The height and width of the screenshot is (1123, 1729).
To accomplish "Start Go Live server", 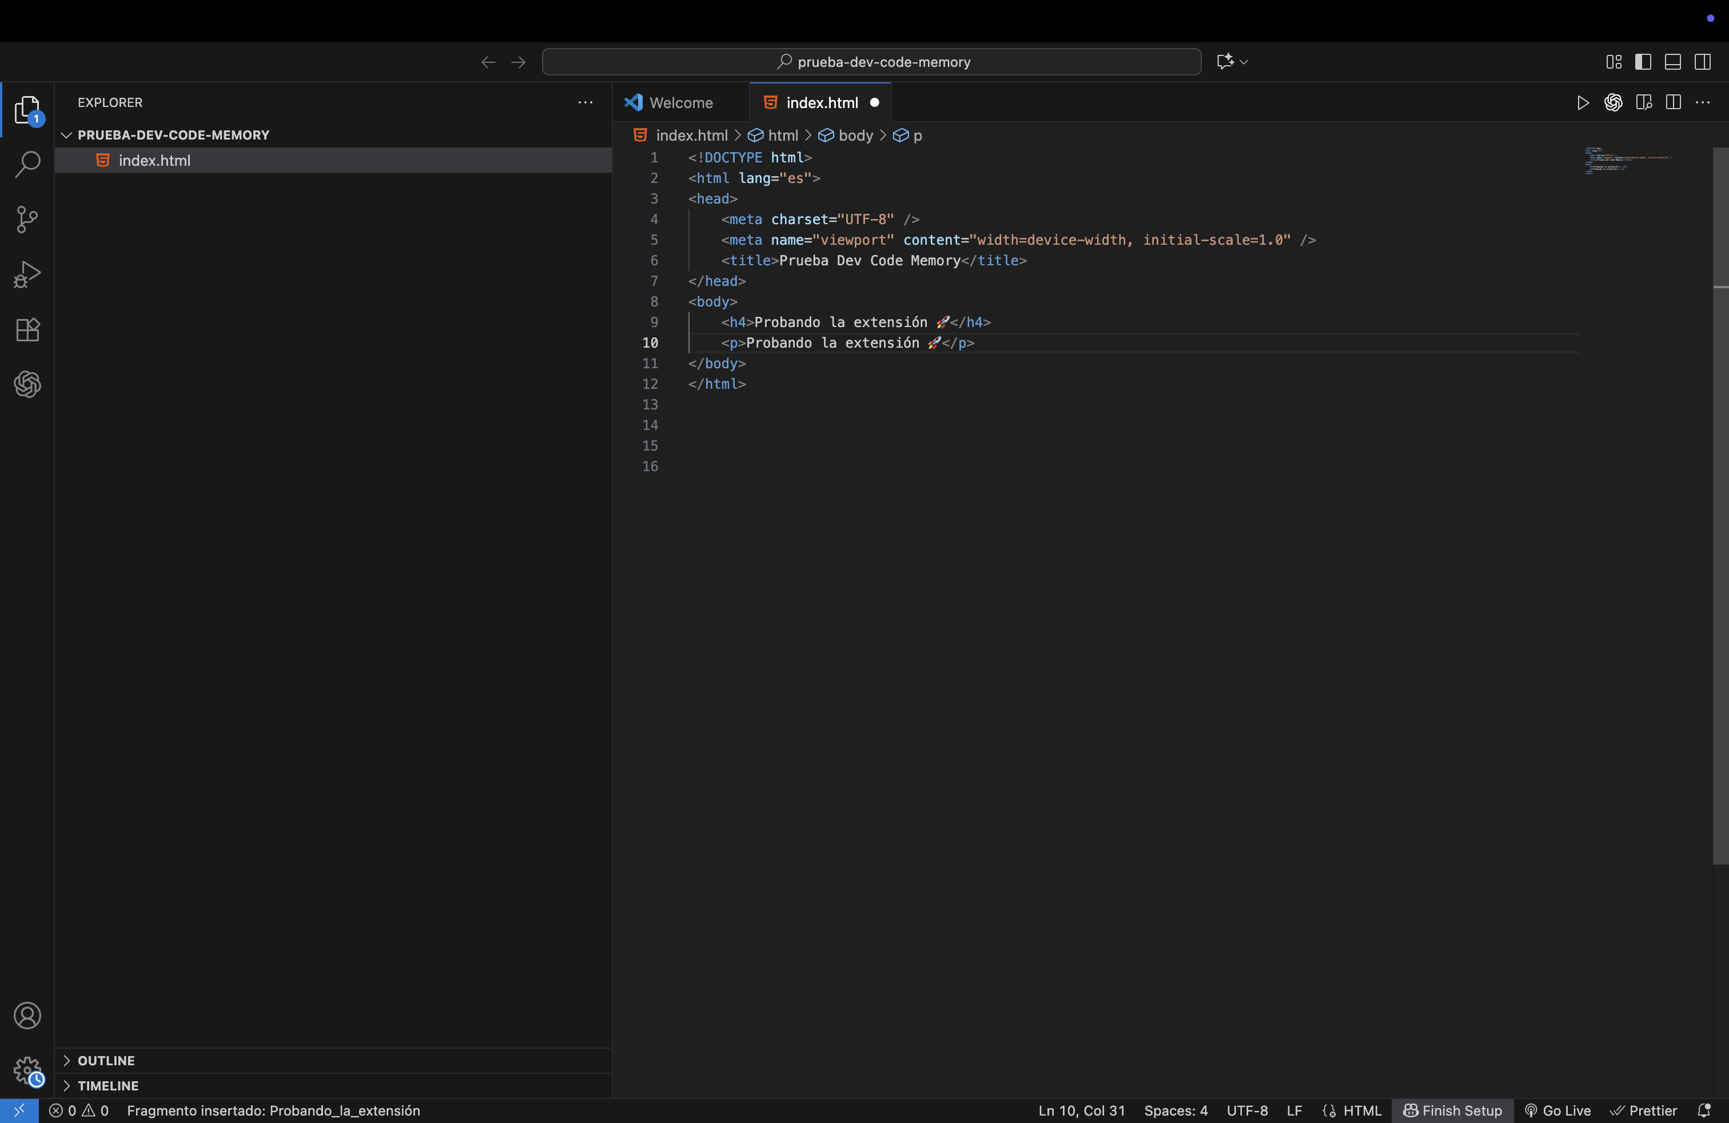I will 1557,1110.
